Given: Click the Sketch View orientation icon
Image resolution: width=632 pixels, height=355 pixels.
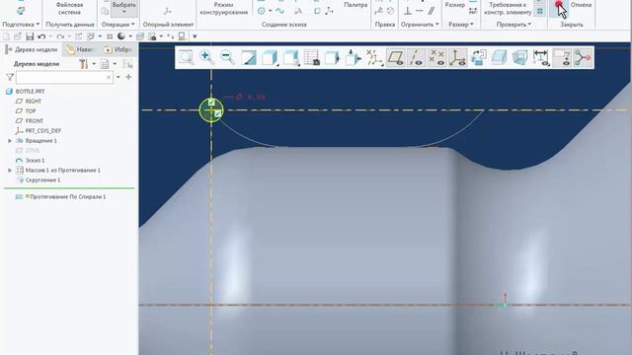Looking at the screenshot, I should click(x=353, y=58).
